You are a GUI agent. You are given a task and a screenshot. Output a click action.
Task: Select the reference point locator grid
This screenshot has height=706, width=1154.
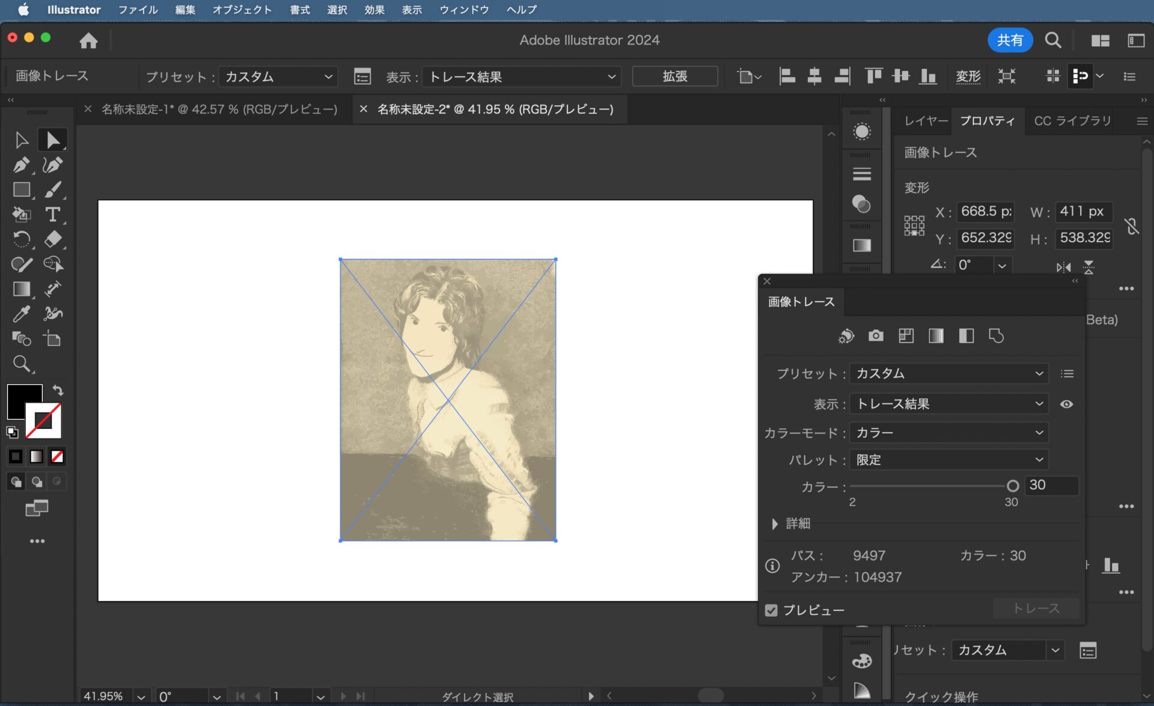tap(914, 226)
